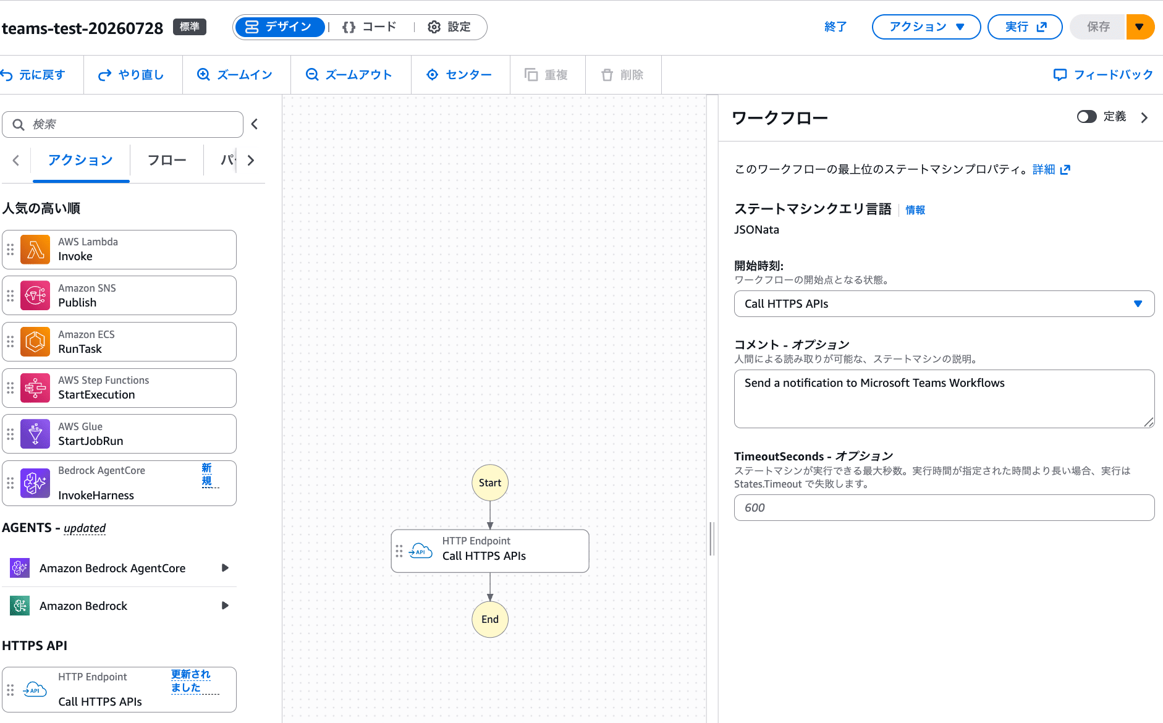Click the Bedrock AgentCore InvokeHarness icon

[x=35, y=483]
